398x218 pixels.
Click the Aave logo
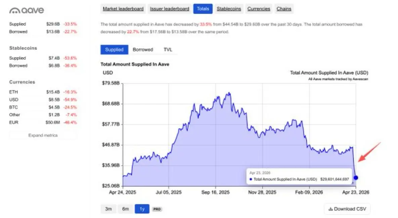click(27, 10)
